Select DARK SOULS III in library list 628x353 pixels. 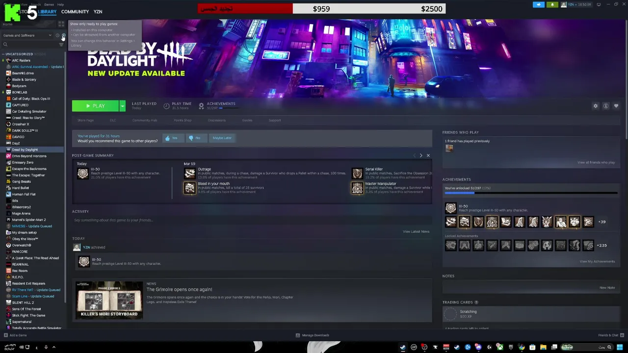[x=25, y=130]
